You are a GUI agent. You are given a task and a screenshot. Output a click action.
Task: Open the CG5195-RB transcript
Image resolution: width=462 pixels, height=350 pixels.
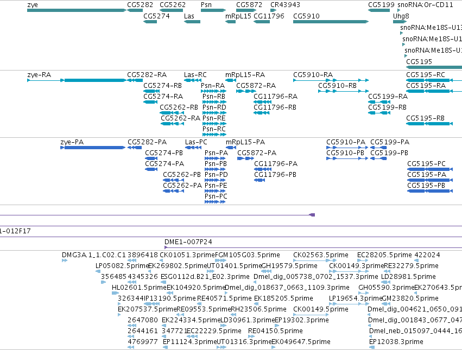click(429, 124)
